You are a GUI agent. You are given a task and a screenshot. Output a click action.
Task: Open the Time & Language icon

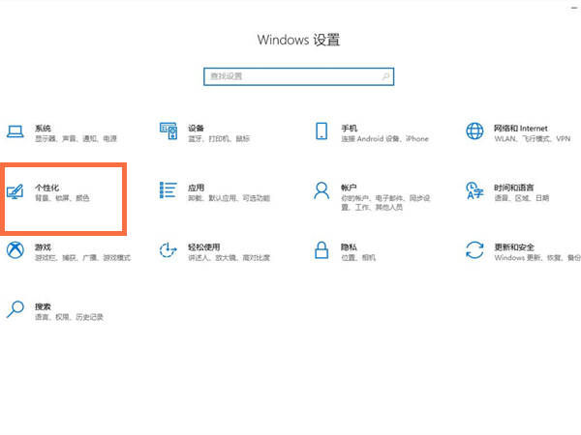point(474,190)
